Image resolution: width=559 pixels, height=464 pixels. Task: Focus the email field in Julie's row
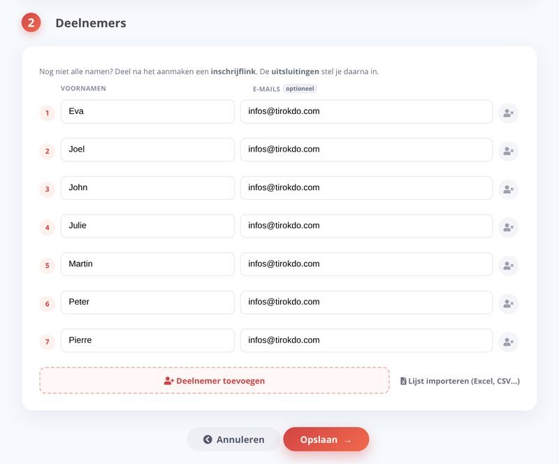tap(366, 226)
